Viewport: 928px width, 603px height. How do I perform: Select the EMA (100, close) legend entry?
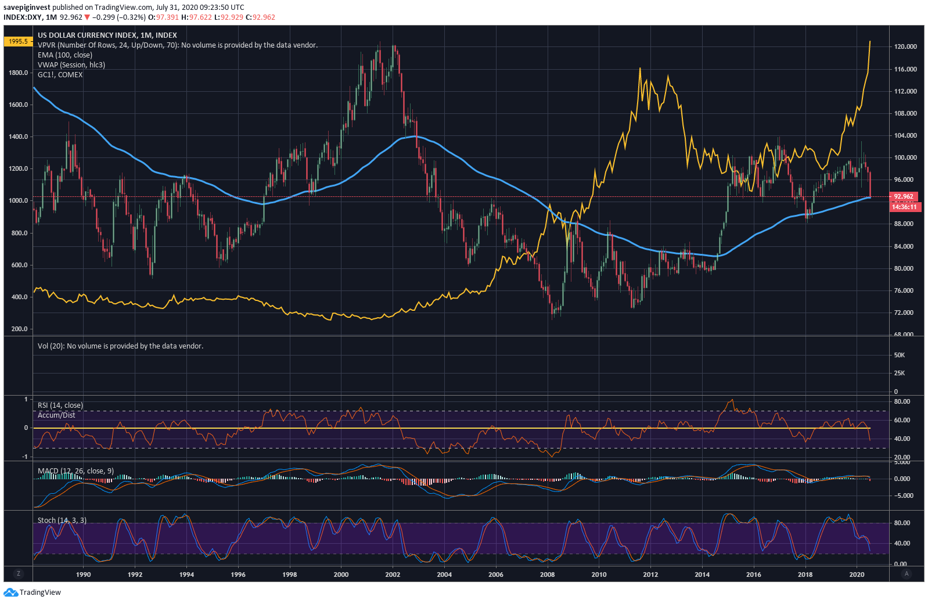coord(65,55)
